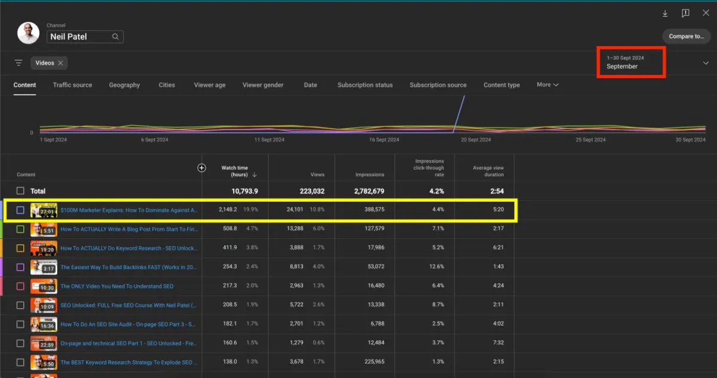This screenshot has width=717, height=378.
Task: Close the advanced analytics panel
Action: coord(706,13)
